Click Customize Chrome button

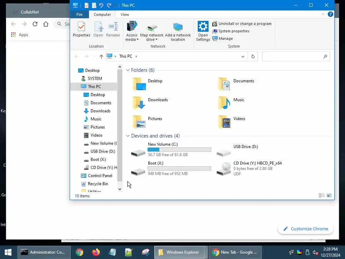tap(305, 229)
